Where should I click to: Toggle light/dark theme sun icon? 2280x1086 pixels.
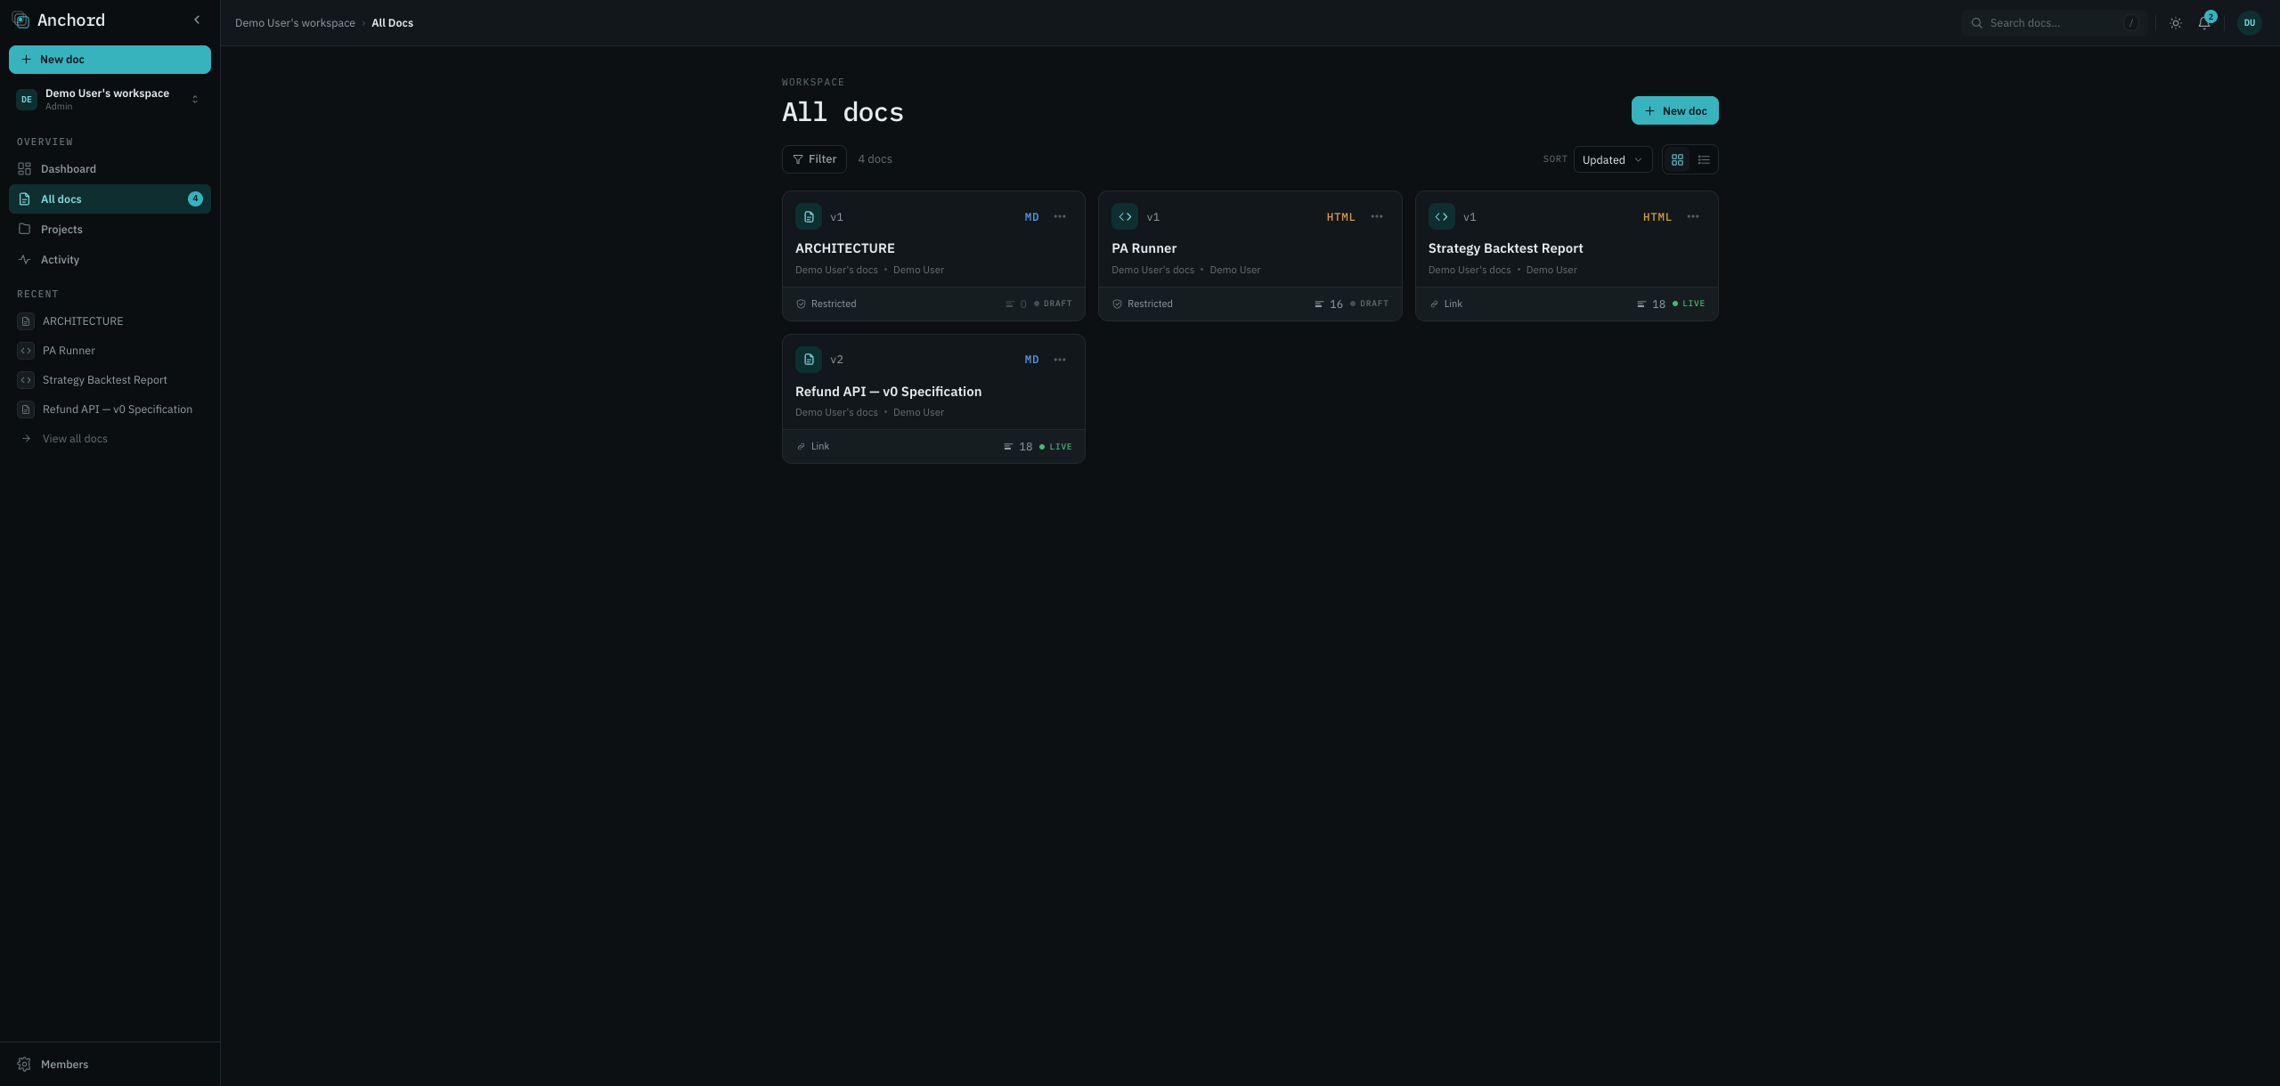tap(2176, 23)
